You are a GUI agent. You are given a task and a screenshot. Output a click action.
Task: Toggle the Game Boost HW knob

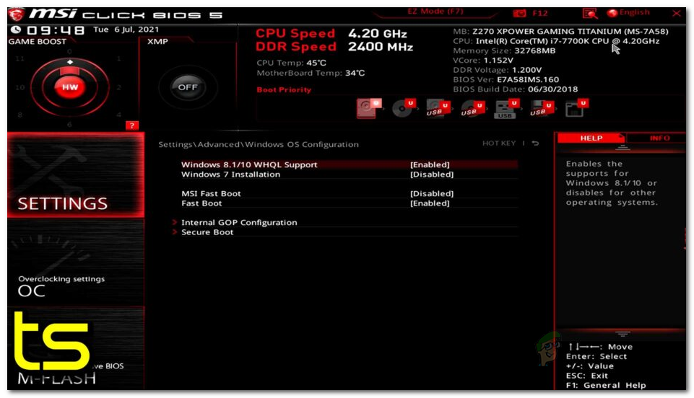(x=69, y=87)
